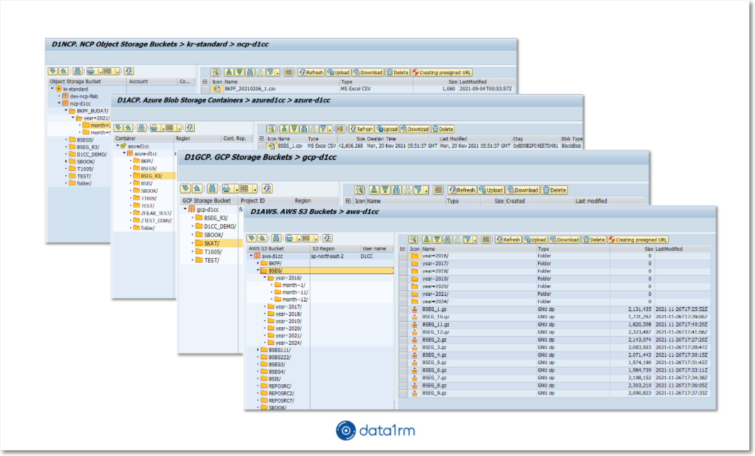The height and width of the screenshot is (456, 755).
Task: Click Refresh button in AWS S3 window
Action: (x=508, y=239)
